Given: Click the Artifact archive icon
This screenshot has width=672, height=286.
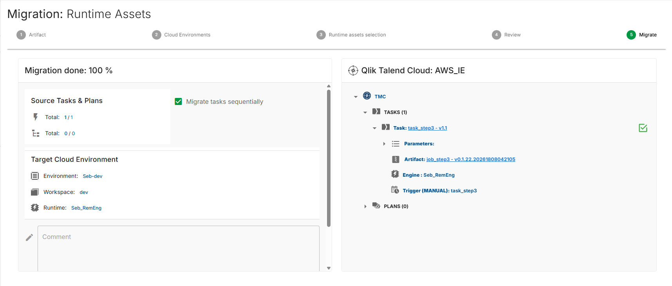Looking at the screenshot, I should tap(396, 159).
